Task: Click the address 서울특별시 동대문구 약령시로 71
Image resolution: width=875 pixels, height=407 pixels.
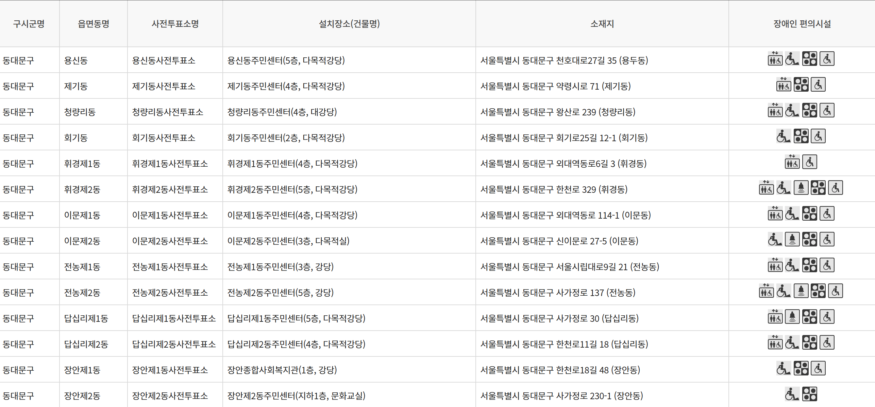Action: (555, 86)
